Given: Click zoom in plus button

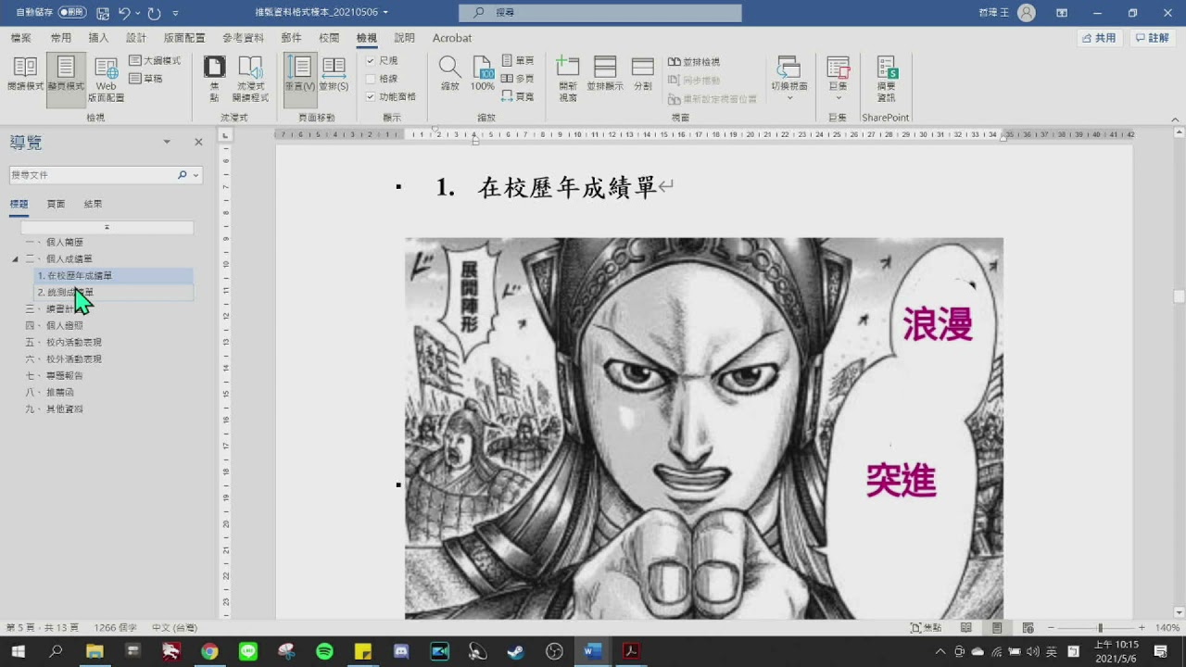Looking at the screenshot, I should coord(1142,627).
